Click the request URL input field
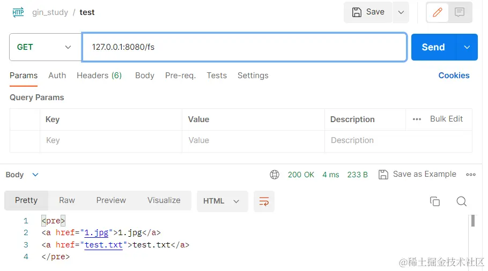 click(244, 47)
